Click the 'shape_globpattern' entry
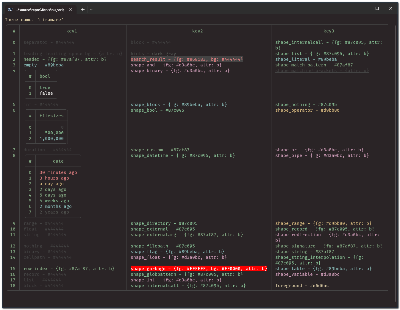400x310 pixels. (x=187, y=274)
